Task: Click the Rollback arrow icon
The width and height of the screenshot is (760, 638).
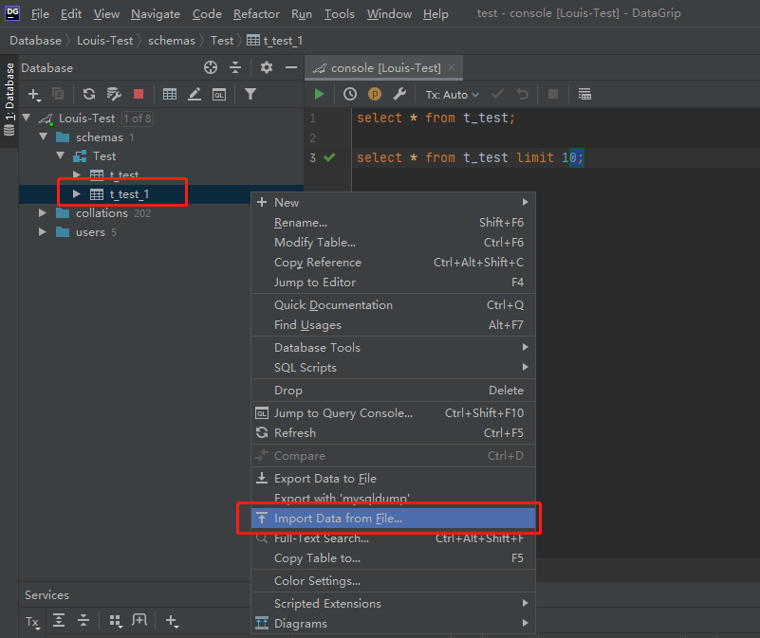Action: pyautogui.click(x=523, y=94)
